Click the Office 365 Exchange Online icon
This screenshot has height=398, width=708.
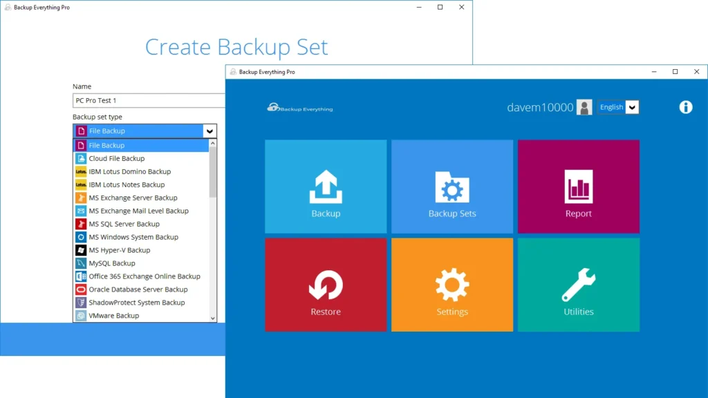pyautogui.click(x=81, y=276)
